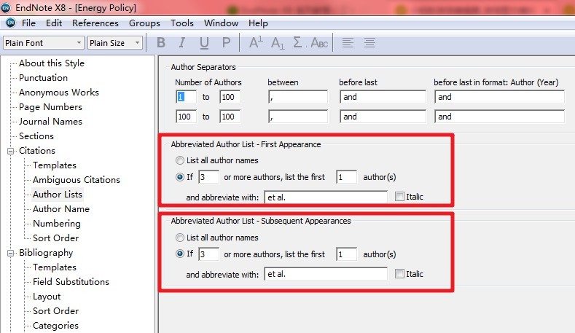
Task: Click the Small Caps Abc icon
Action: click(319, 43)
